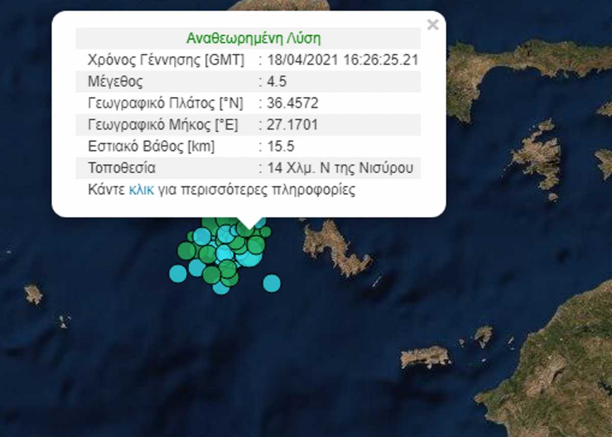Click the focal depth value 15.5
The width and height of the screenshot is (612, 437).
click(280, 147)
